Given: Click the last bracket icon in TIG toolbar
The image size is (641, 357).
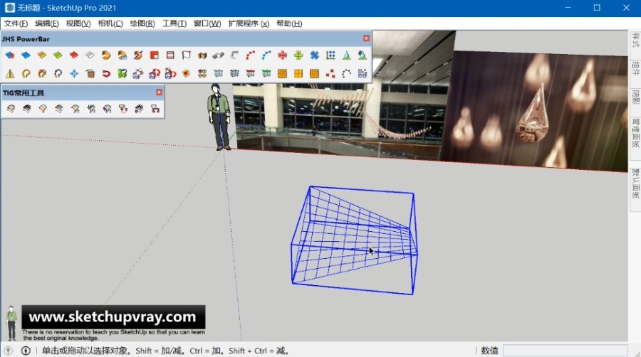Looking at the screenshot, I should coord(155,109).
